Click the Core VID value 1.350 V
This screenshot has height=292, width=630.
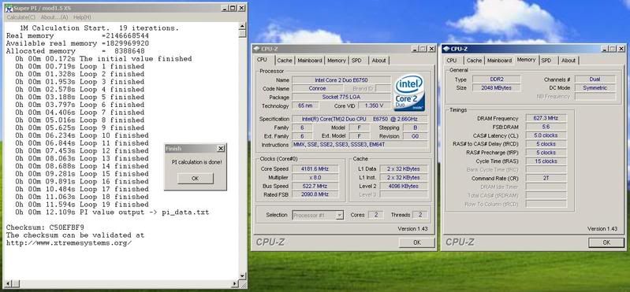pos(374,106)
